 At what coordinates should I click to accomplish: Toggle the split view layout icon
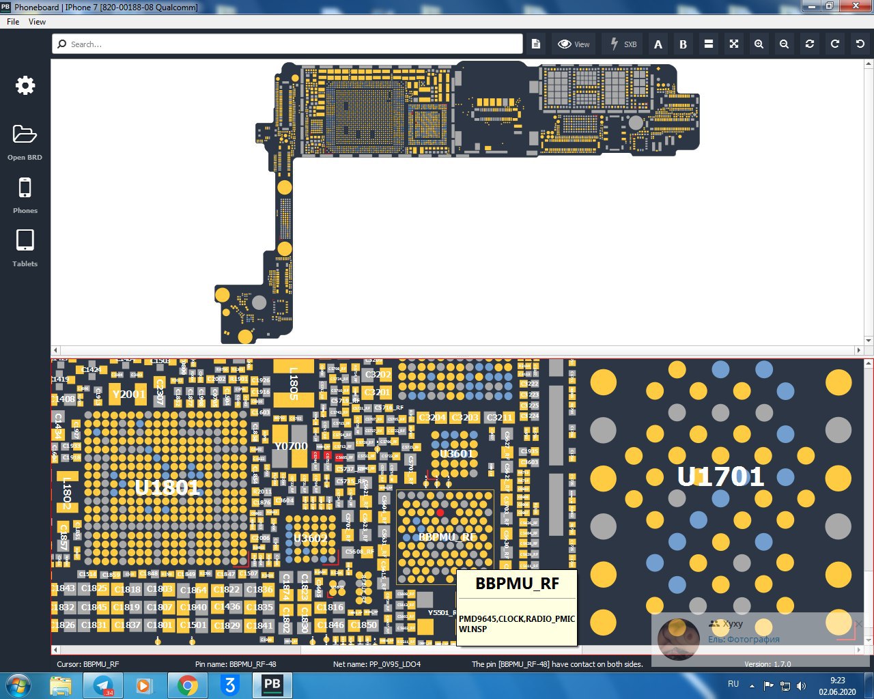[709, 44]
